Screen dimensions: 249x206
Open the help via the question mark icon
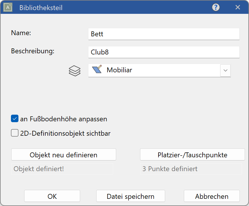(216, 7)
